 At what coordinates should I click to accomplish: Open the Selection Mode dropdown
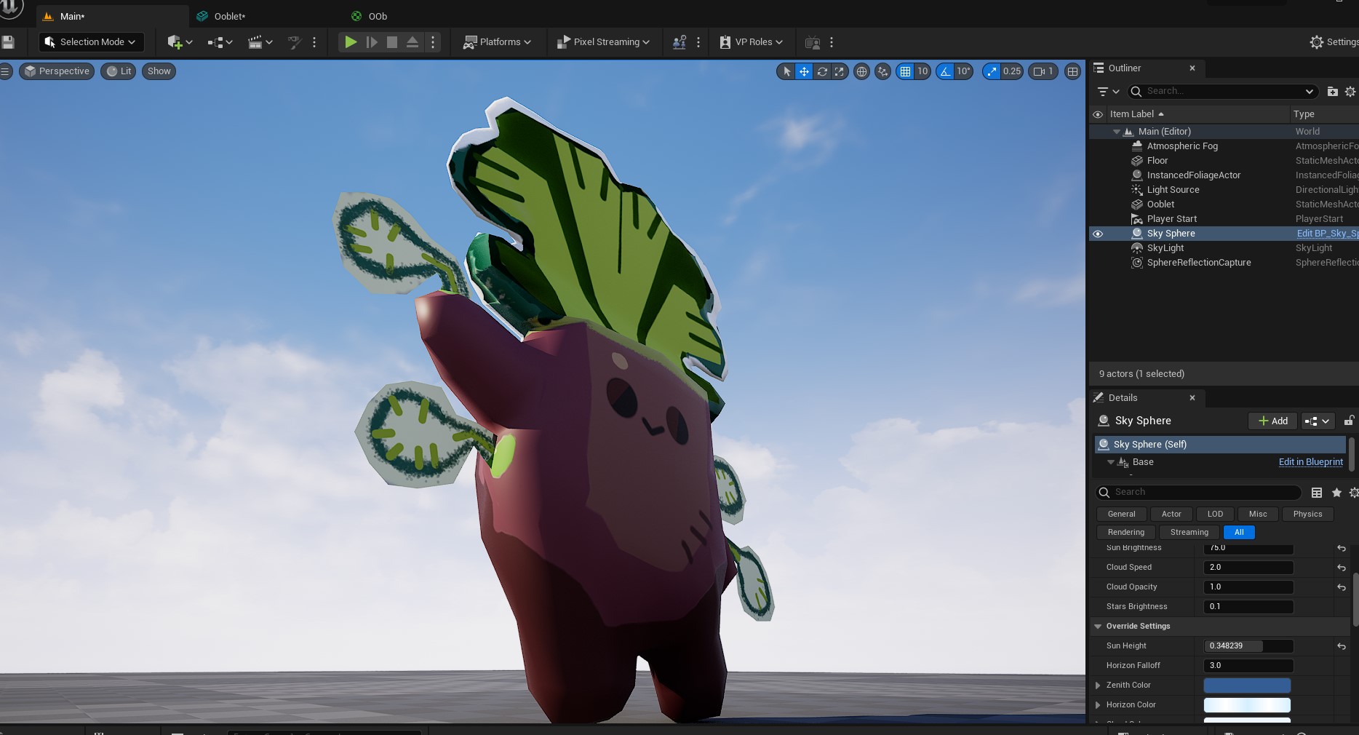coord(91,42)
